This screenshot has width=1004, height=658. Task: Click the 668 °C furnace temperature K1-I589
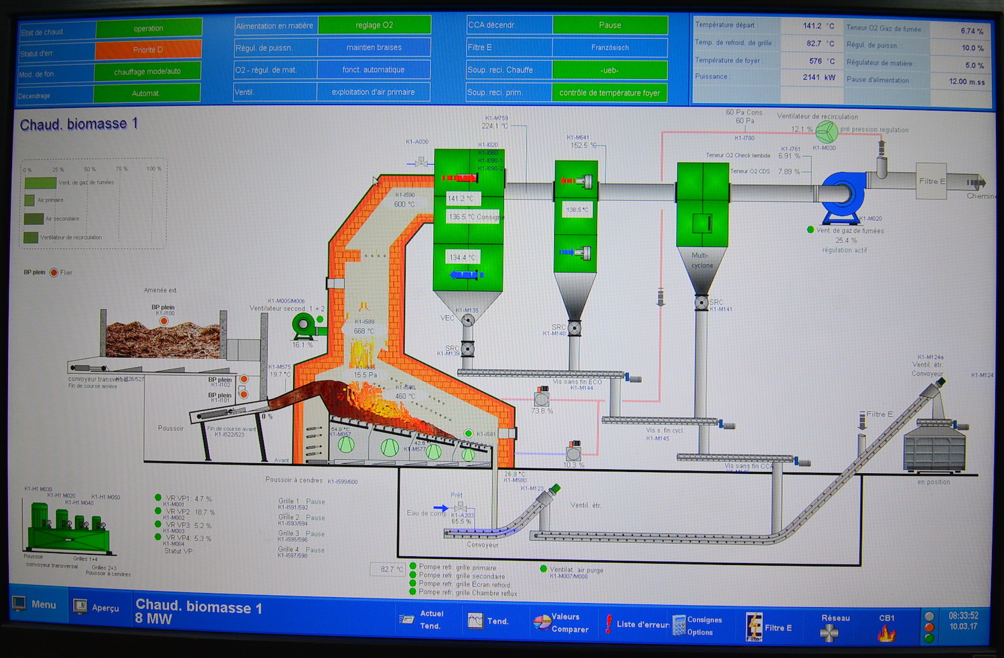click(364, 331)
